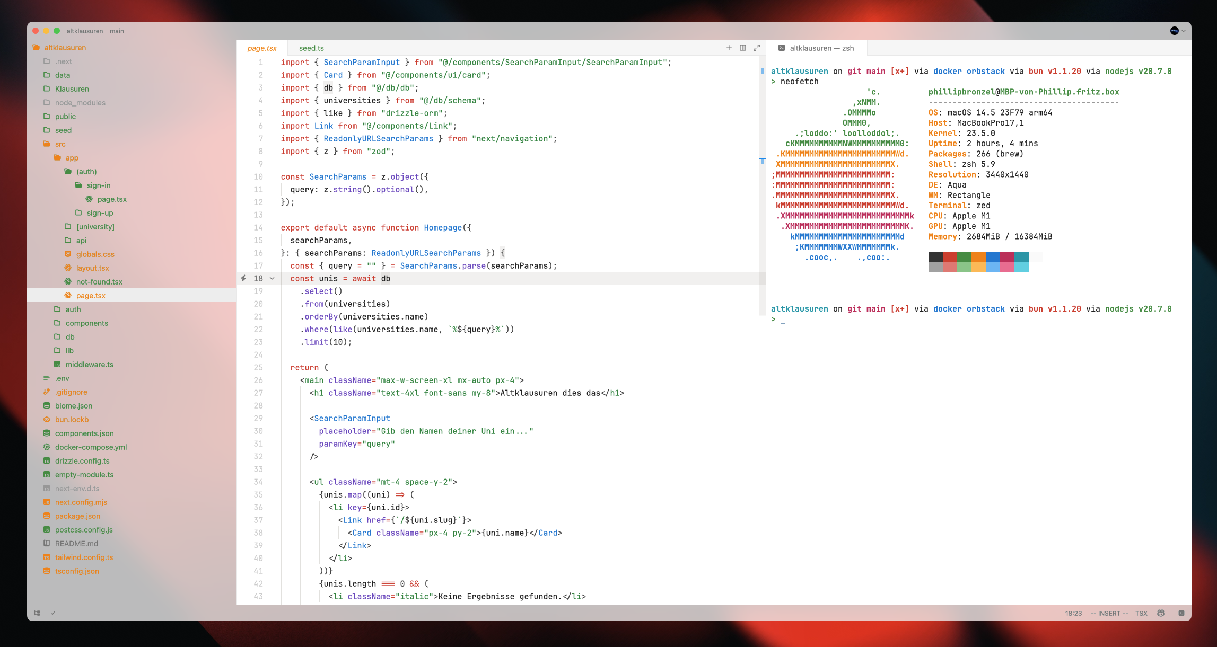
Task: Click the code actions lightning bolt on line 18
Action: (243, 278)
